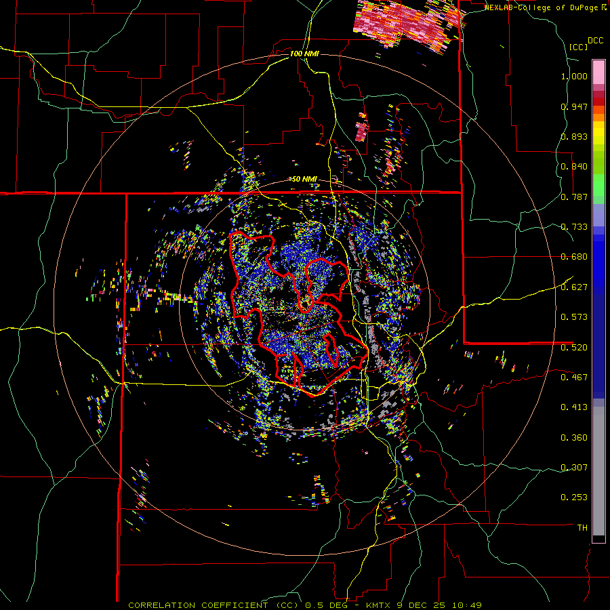
Task: Click the 0.467 color scale label
Action: (x=574, y=378)
